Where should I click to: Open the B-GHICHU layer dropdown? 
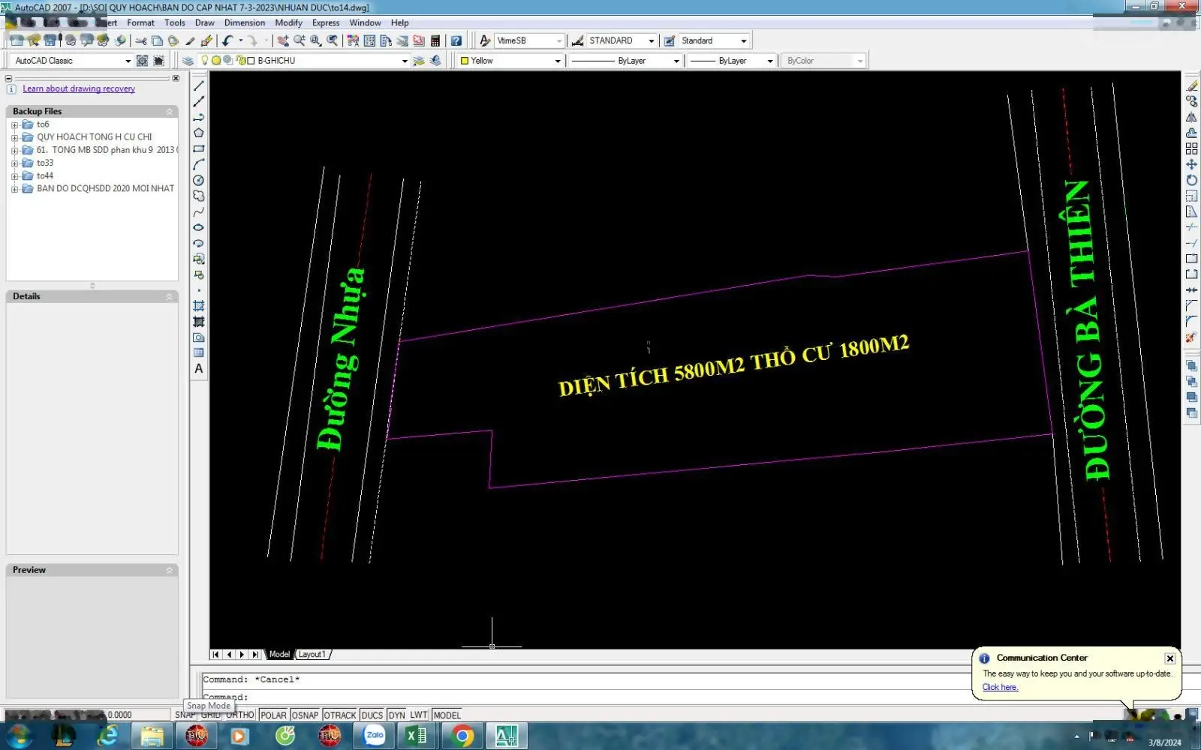click(405, 61)
